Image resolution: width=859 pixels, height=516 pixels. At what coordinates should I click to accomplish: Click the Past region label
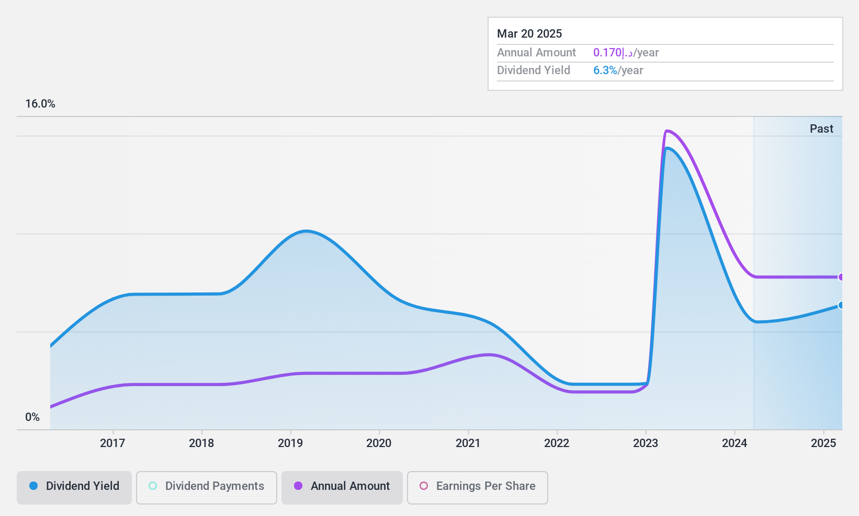[x=821, y=129]
